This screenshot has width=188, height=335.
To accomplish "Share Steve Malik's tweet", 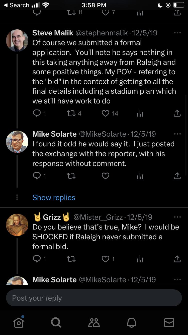I will [x=177, y=114].
